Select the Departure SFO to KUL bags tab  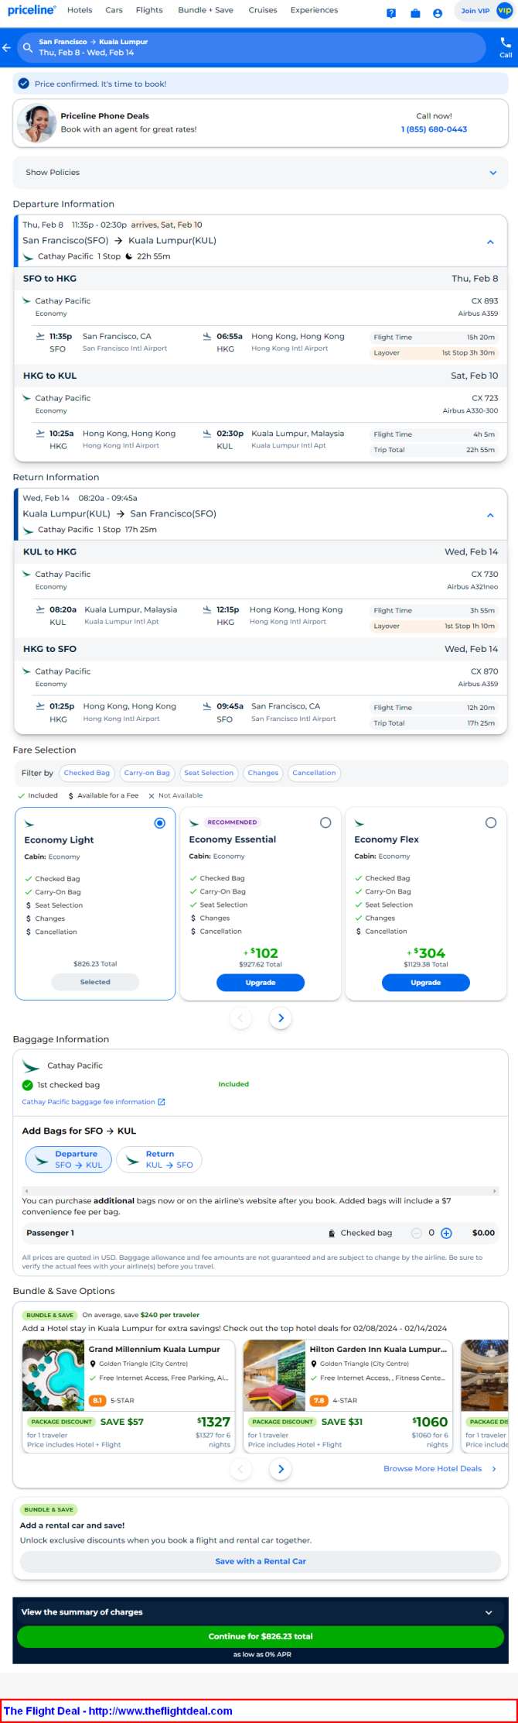tap(69, 1159)
